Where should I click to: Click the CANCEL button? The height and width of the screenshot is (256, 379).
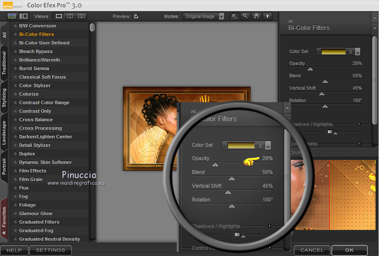click(312, 250)
